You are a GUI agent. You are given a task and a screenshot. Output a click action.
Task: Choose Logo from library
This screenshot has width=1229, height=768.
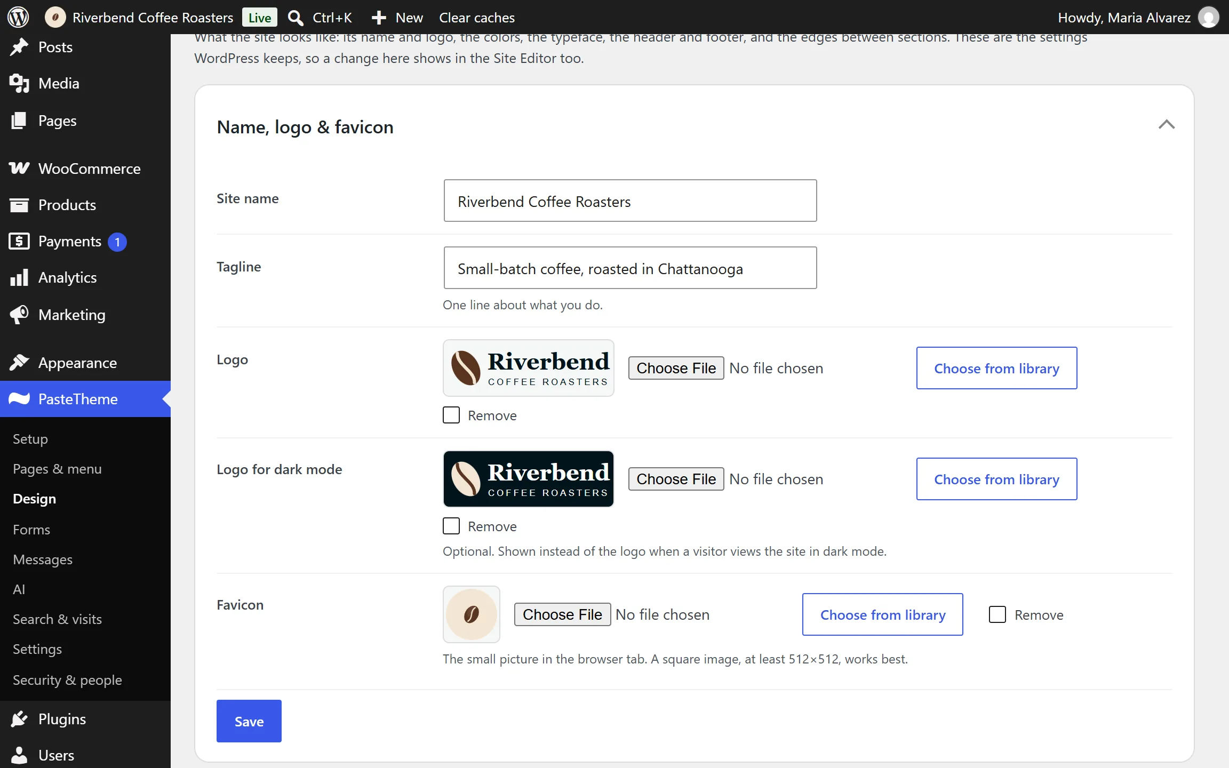coord(996,368)
